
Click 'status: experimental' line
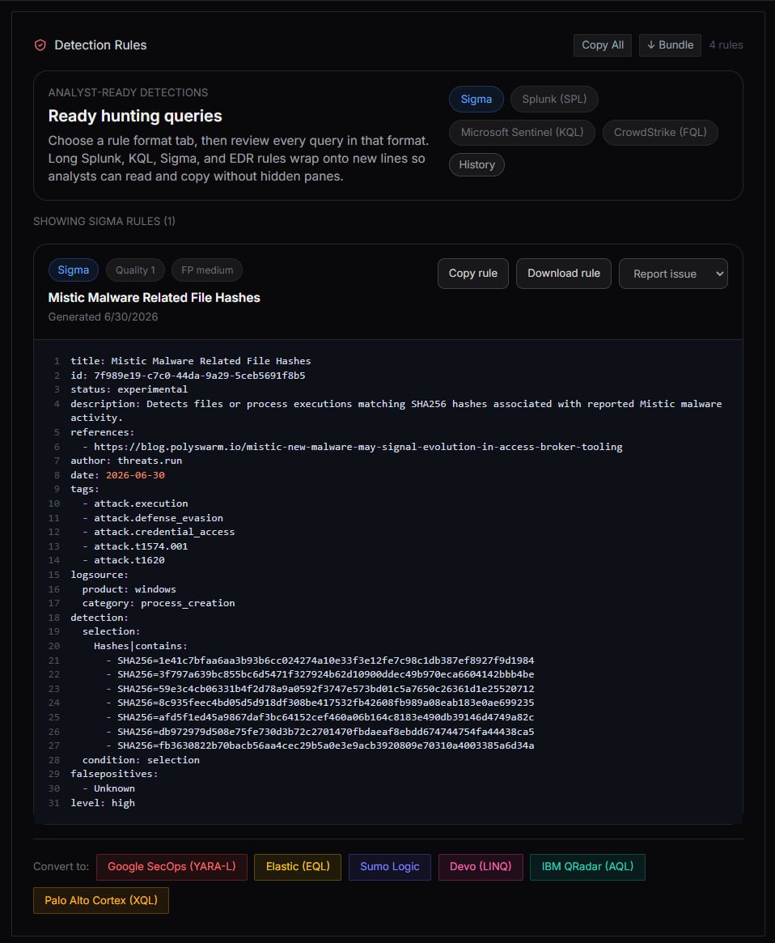click(x=129, y=389)
